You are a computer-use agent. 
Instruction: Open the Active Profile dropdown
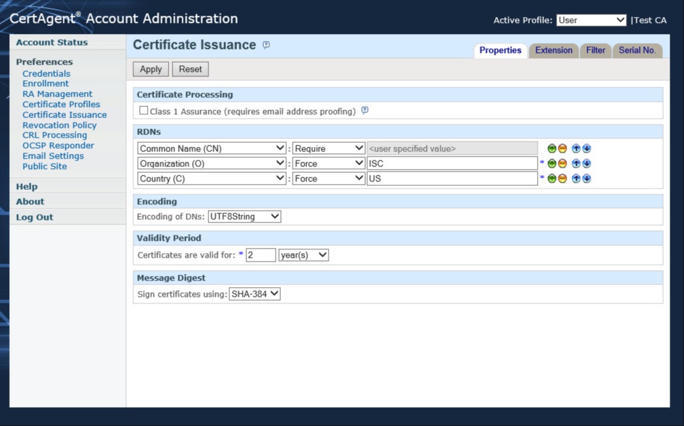pyautogui.click(x=591, y=20)
